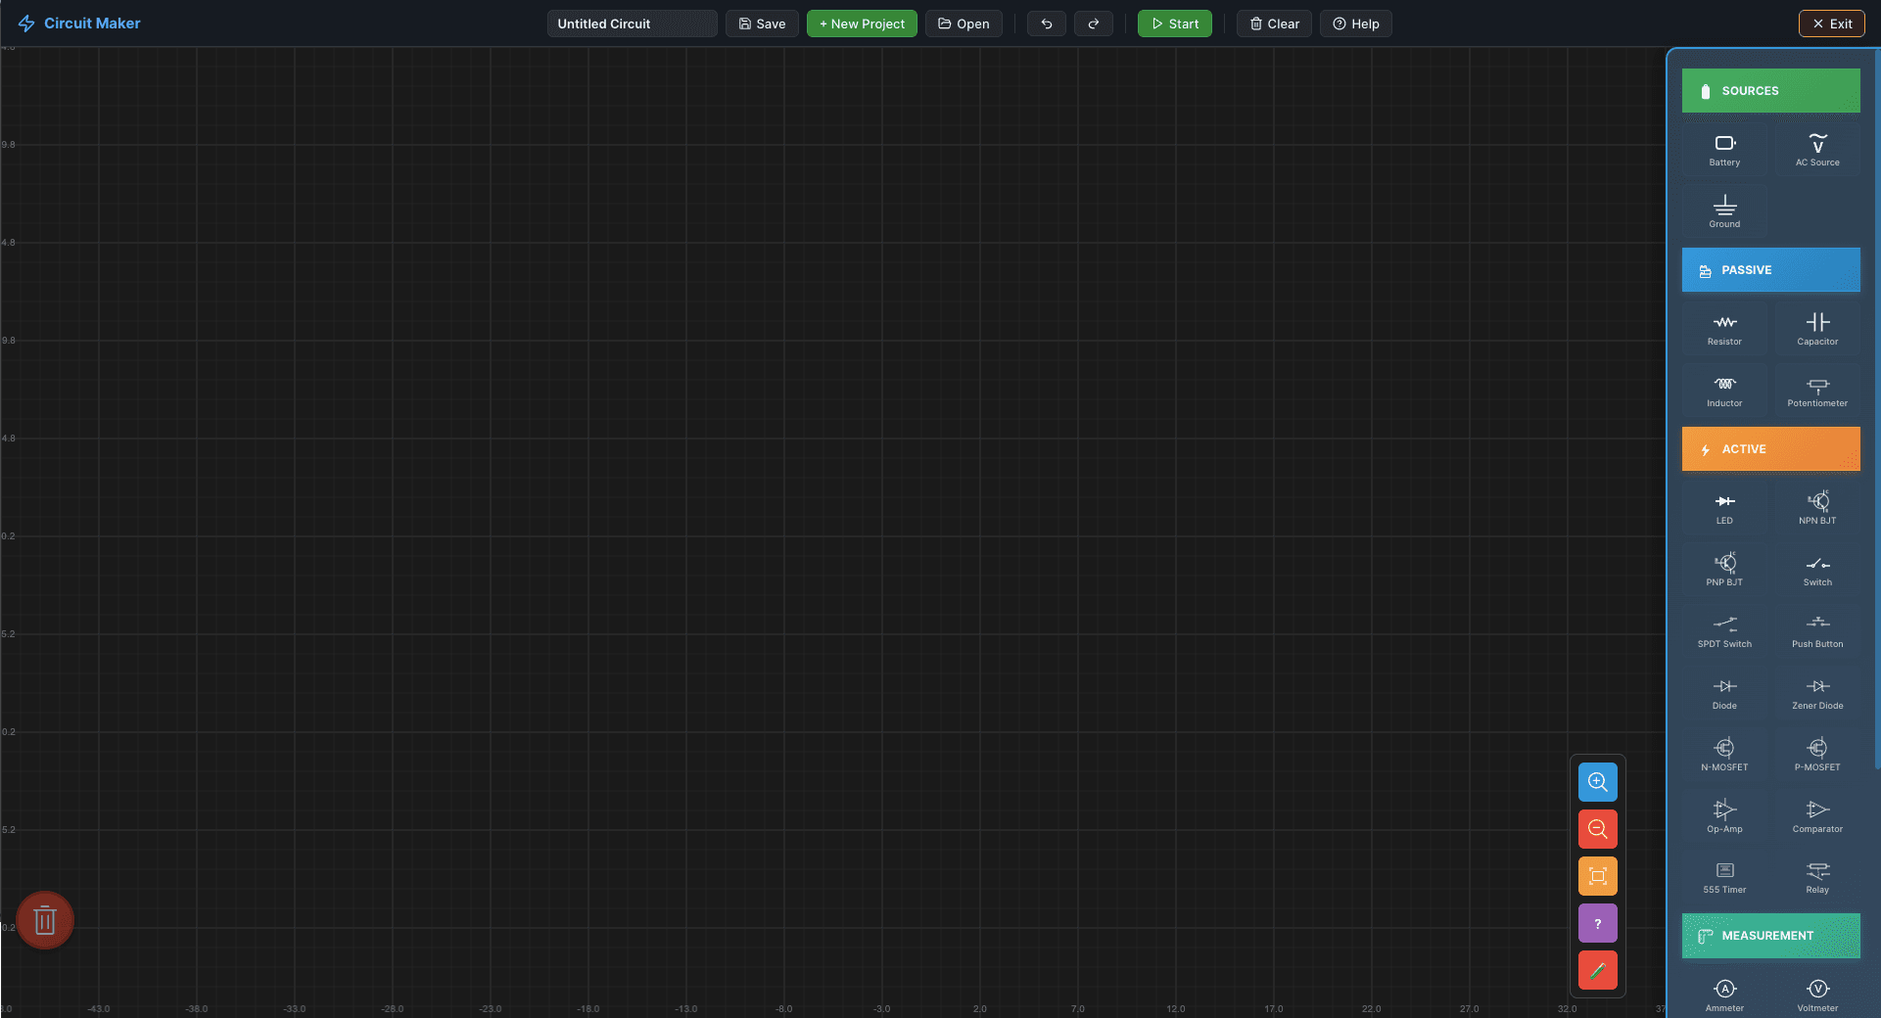Choose the Ground symbol

click(x=1724, y=211)
